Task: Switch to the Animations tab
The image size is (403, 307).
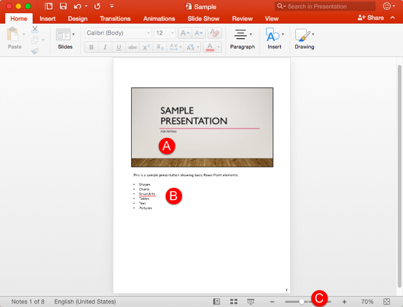Action: tap(159, 18)
